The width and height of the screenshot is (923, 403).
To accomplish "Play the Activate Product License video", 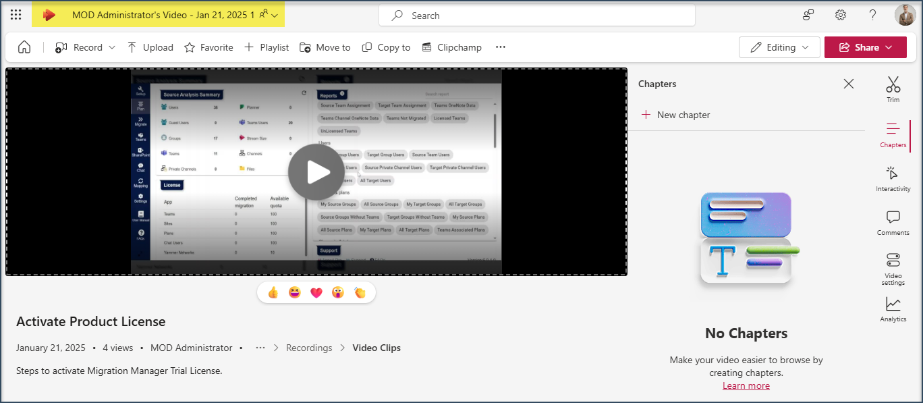I will (316, 171).
